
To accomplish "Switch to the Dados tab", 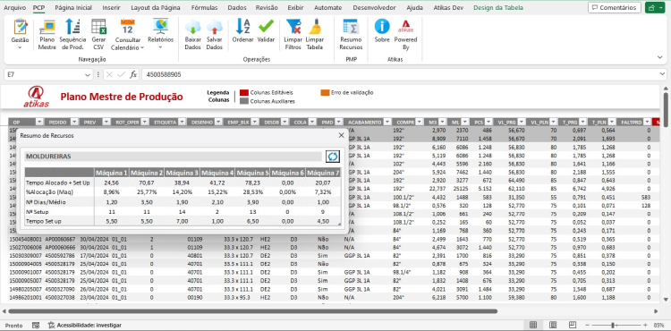I will click(237, 8).
